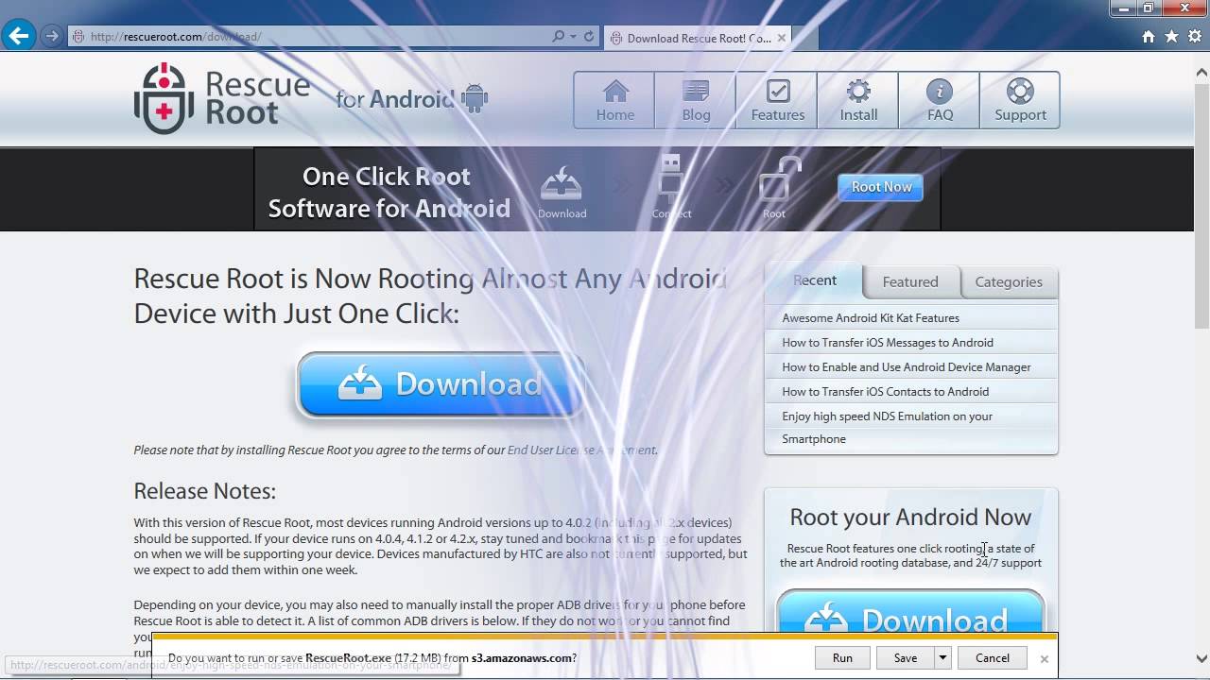Click sidebar Download button under Root your Android
1210x680 pixels.
[910, 613]
